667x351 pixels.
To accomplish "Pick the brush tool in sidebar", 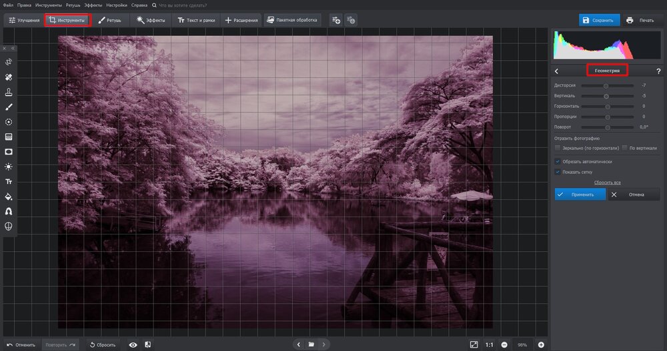I will (9, 107).
